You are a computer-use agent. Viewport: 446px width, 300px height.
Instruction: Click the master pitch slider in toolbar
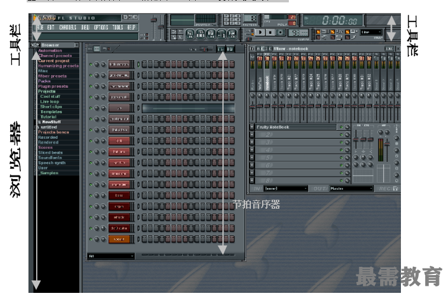[160, 28]
